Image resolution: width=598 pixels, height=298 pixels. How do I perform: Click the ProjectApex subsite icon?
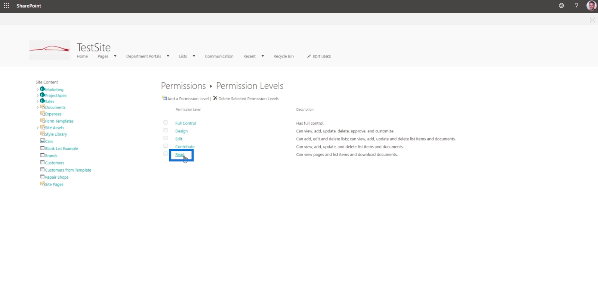pos(42,95)
